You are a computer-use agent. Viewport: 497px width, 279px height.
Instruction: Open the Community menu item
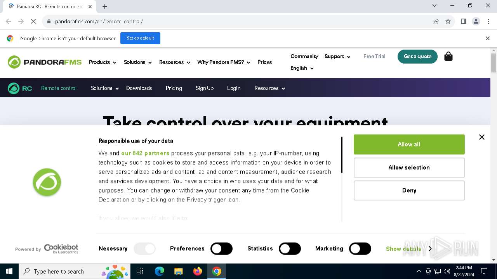(304, 56)
